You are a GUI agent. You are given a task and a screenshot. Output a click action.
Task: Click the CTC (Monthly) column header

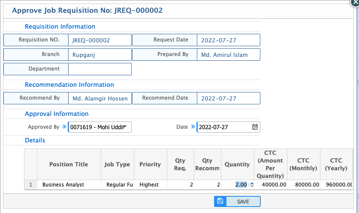[303, 164]
